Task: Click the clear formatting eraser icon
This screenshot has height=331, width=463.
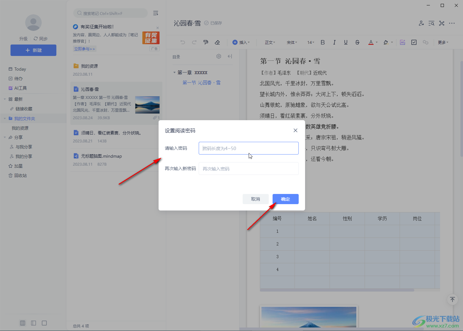Action: [217, 42]
